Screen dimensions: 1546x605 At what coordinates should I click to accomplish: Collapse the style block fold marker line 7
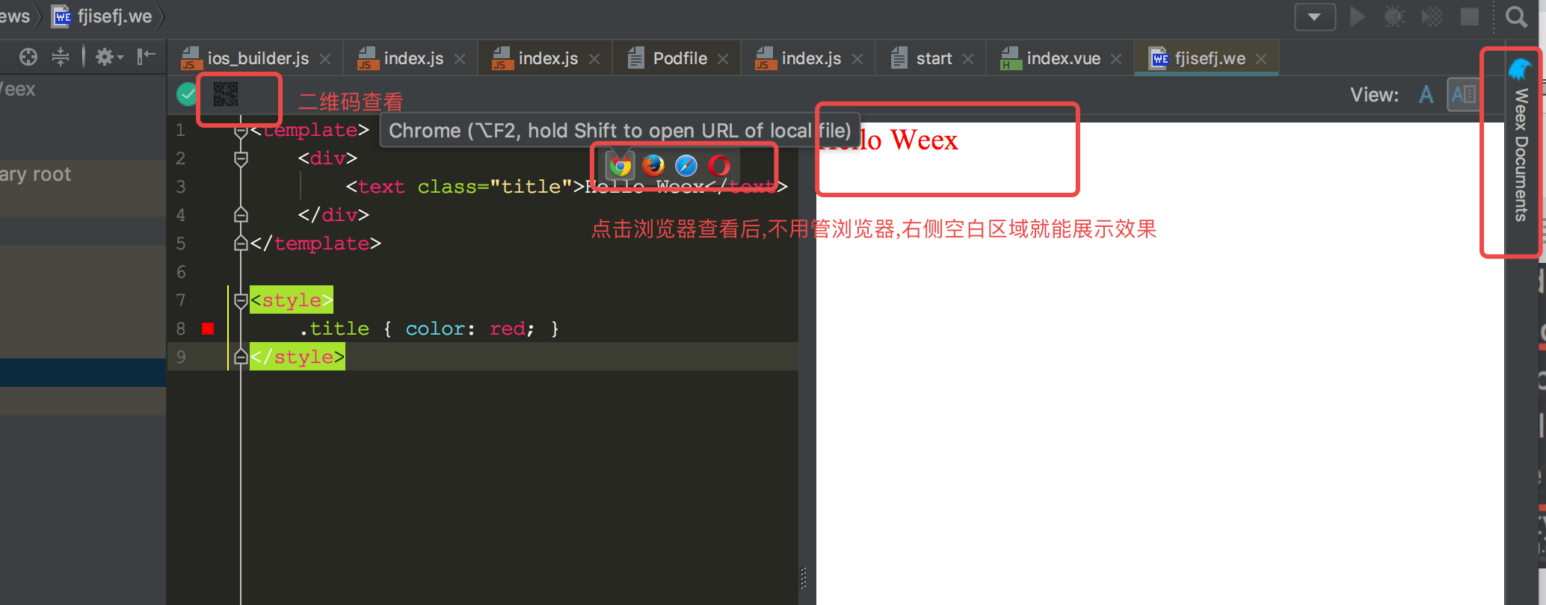tap(241, 300)
